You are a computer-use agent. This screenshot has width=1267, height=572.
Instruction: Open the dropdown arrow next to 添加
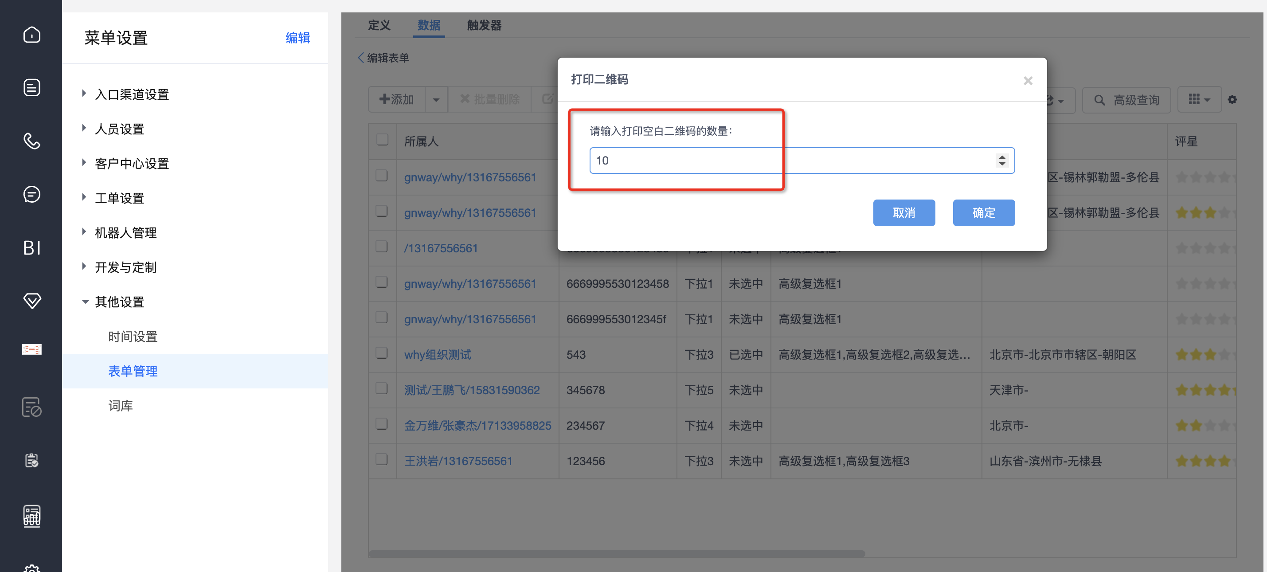436,100
